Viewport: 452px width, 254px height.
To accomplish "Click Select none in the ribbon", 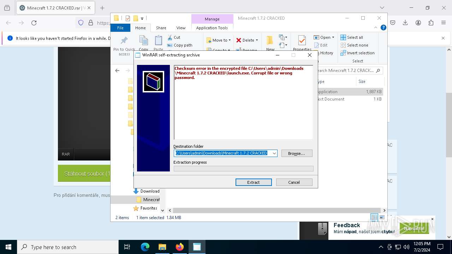I will coord(354,45).
